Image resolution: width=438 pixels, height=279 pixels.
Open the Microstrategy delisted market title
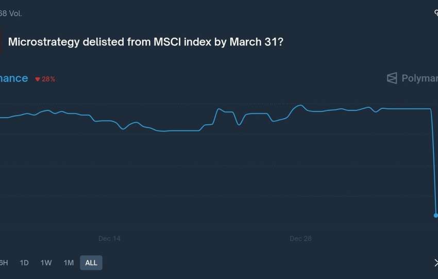coord(146,42)
